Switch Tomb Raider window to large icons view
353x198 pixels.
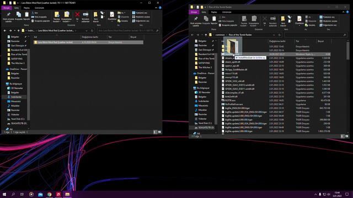click(347, 136)
